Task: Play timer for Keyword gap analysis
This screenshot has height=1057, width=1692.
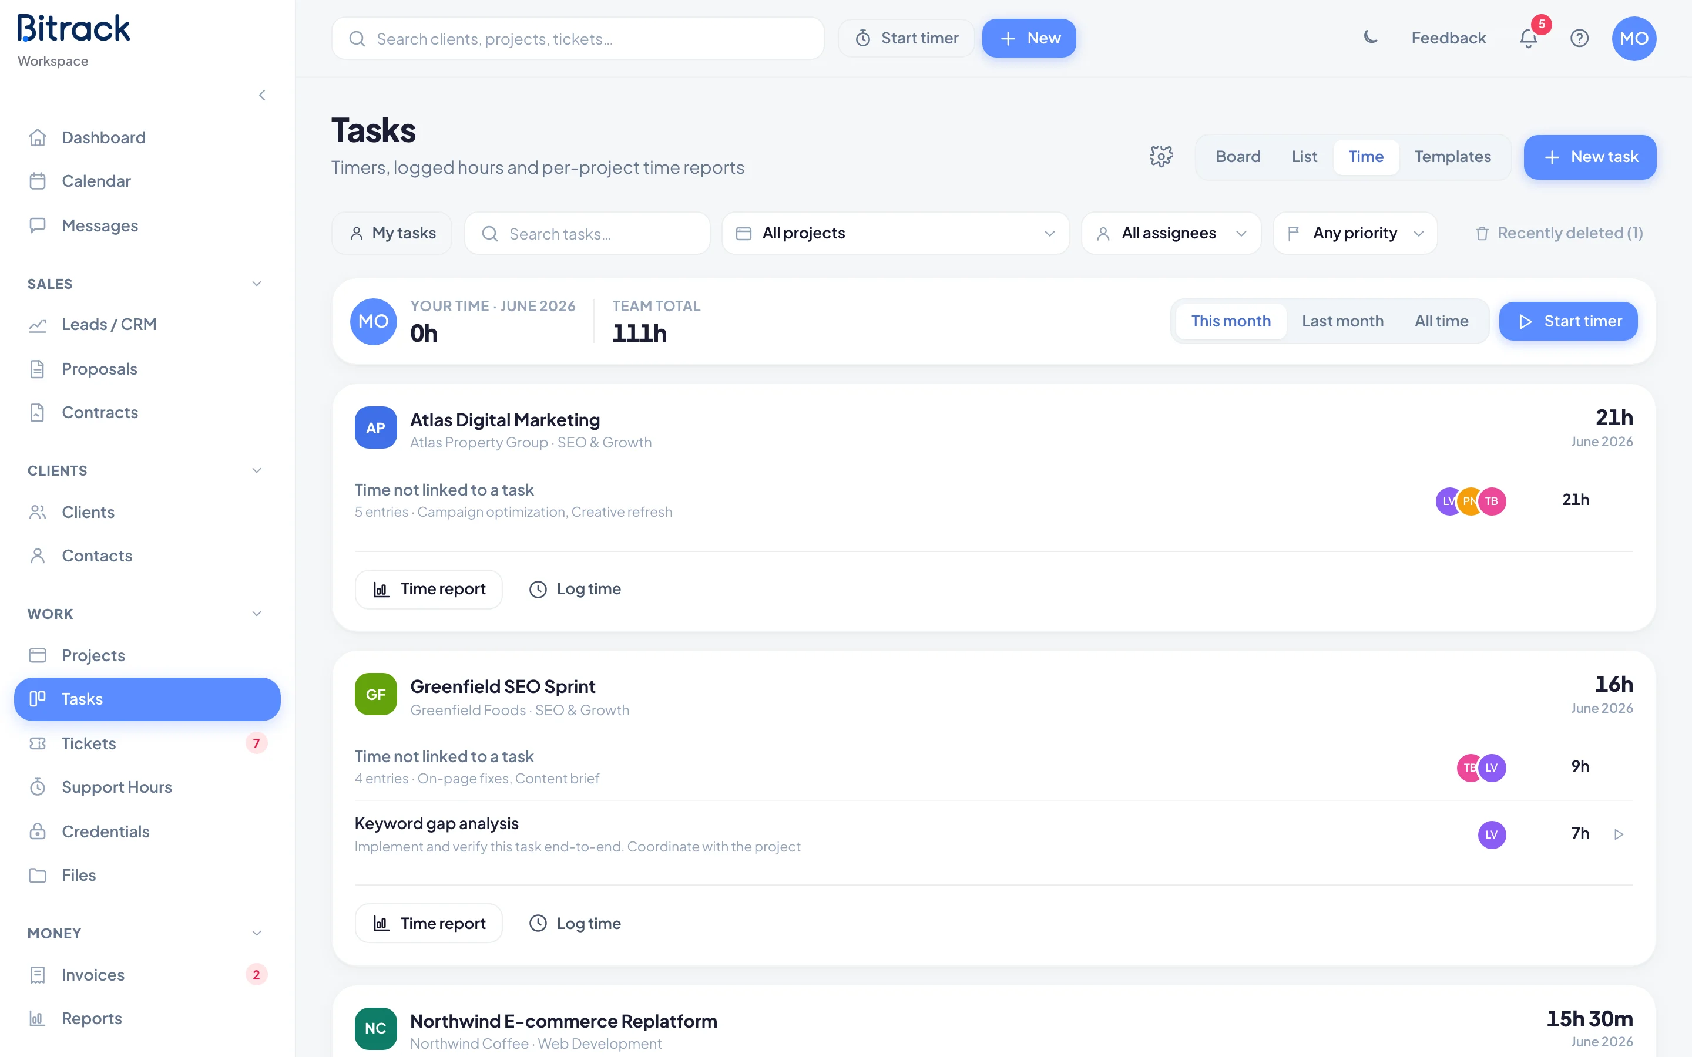Action: tap(1618, 834)
